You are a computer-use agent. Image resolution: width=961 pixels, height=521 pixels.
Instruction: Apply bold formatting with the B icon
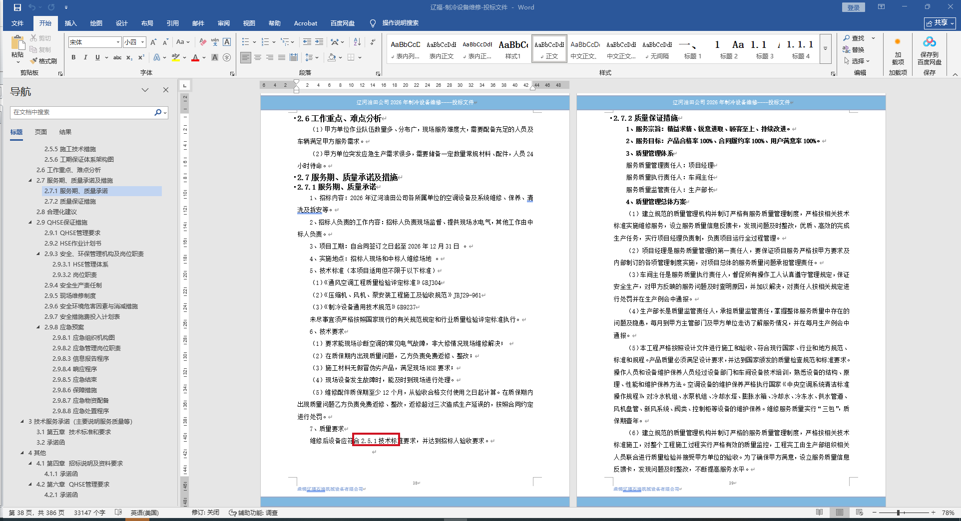tap(73, 57)
